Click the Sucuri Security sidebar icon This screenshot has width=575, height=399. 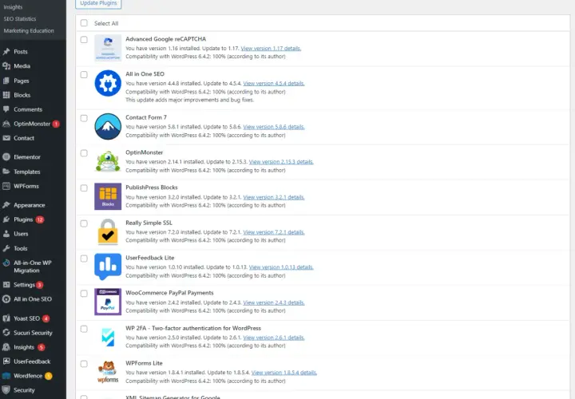(6, 333)
